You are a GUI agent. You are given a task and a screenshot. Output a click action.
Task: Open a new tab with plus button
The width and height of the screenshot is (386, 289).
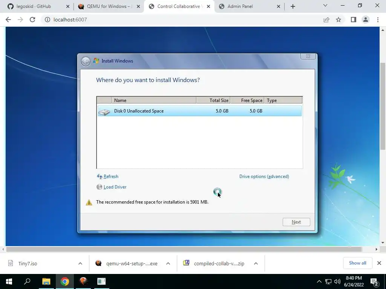tap(293, 6)
